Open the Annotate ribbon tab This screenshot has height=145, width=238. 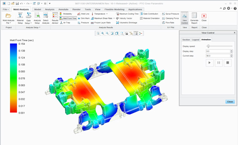pos(63,9)
